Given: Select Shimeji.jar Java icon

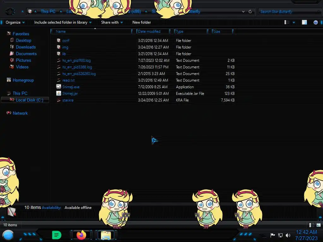Looking at the screenshot, I should point(58,93).
